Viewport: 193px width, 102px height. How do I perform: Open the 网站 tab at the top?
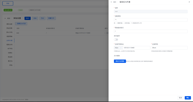(x=8, y=3)
